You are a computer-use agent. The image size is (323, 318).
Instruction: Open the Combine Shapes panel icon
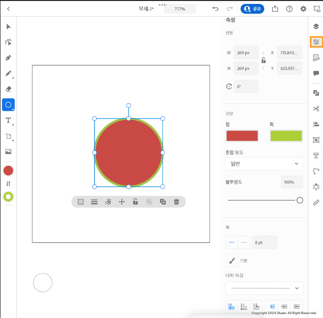[316, 93]
